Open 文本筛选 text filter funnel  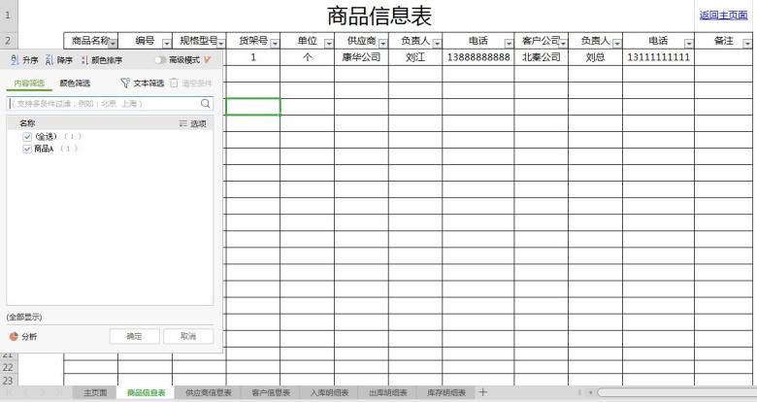click(143, 84)
